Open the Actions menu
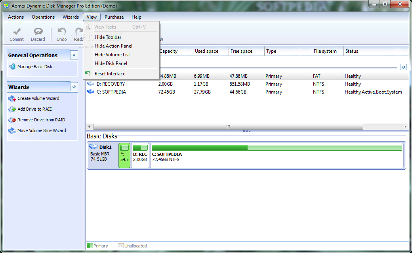 tap(16, 17)
